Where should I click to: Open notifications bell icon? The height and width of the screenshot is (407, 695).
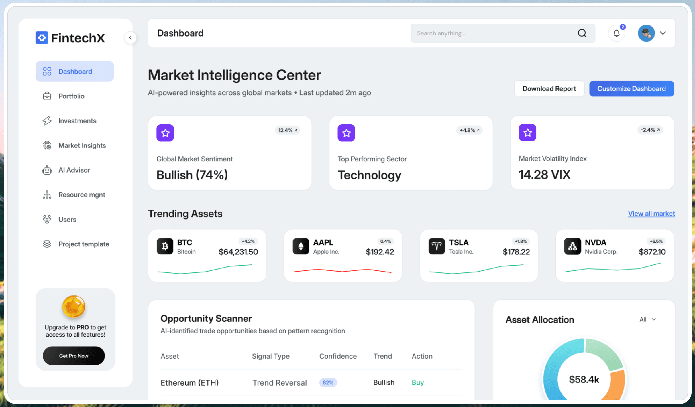pyautogui.click(x=617, y=33)
